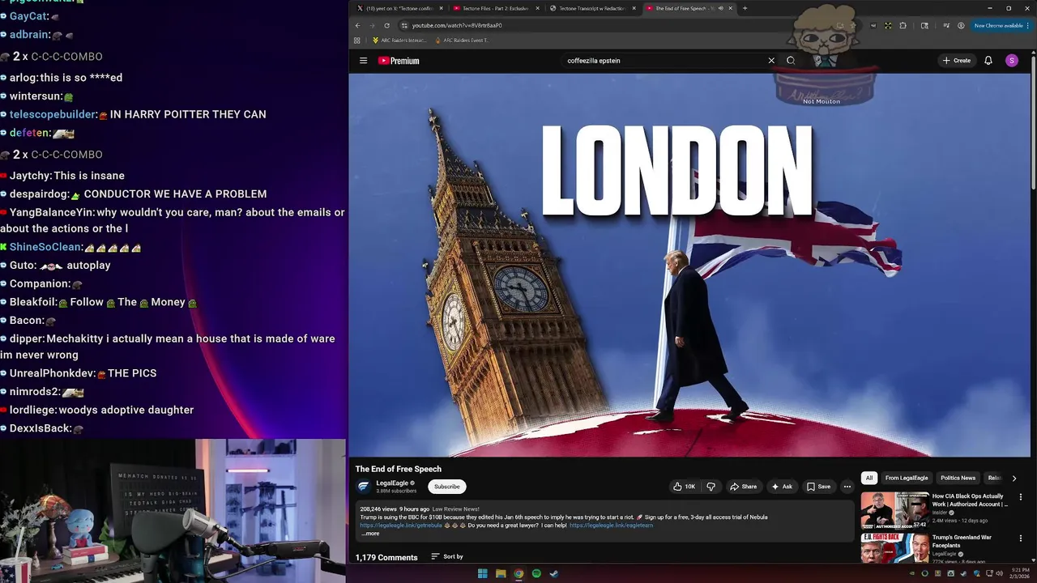The image size is (1037, 583).
Task: Select the Politics News chip
Action: pos(958,478)
